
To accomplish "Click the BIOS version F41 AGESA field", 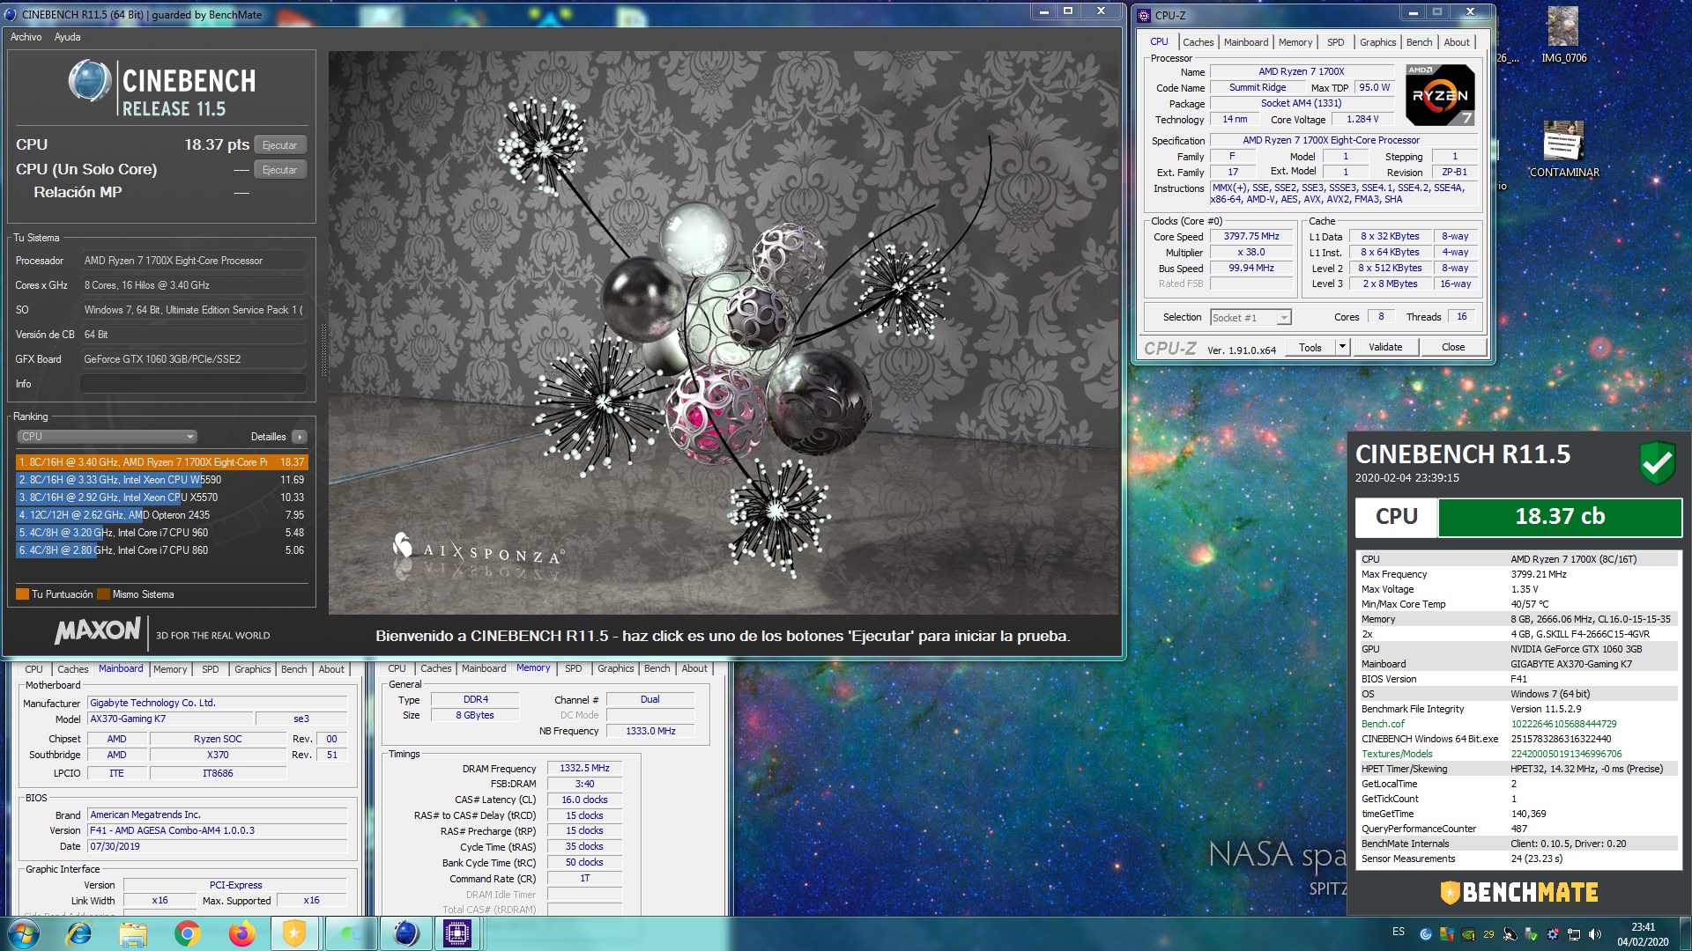I will (x=218, y=830).
